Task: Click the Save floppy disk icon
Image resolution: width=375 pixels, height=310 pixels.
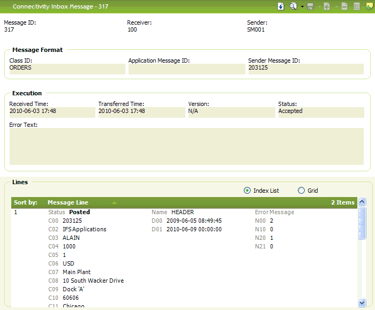Action: coord(311,6)
